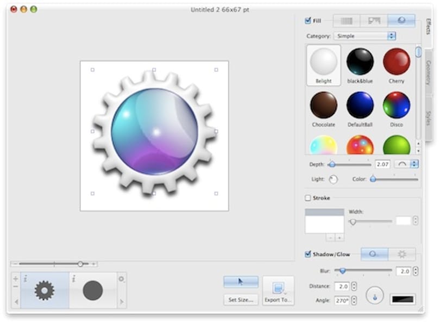Image resolution: width=440 pixels, height=323 pixels.
Task: Open the Category dropdown showing Simple
Action: (365, 36)
